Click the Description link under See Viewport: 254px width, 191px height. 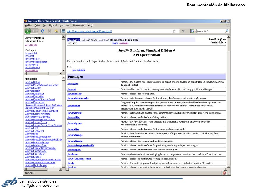coord(79,70)
